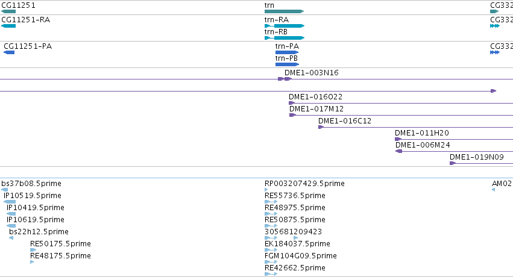Select the bs22h12.5prime EST glyph
Viewport: 513px width, 277px height.
pos(11,238)
